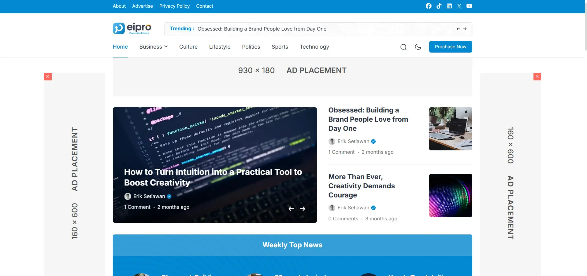
Task: Click Erik Setiawan under Obsessed article
Action: tap(353, 141)
